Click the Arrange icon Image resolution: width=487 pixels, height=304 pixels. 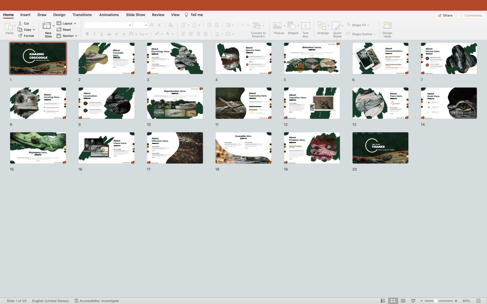pos(321,26)
